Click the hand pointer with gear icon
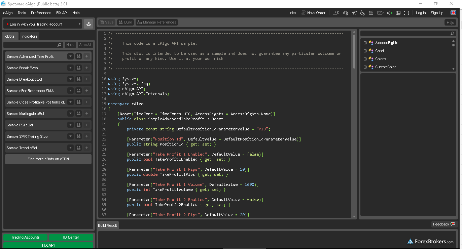The image size is (462, 249). (362, 13)
